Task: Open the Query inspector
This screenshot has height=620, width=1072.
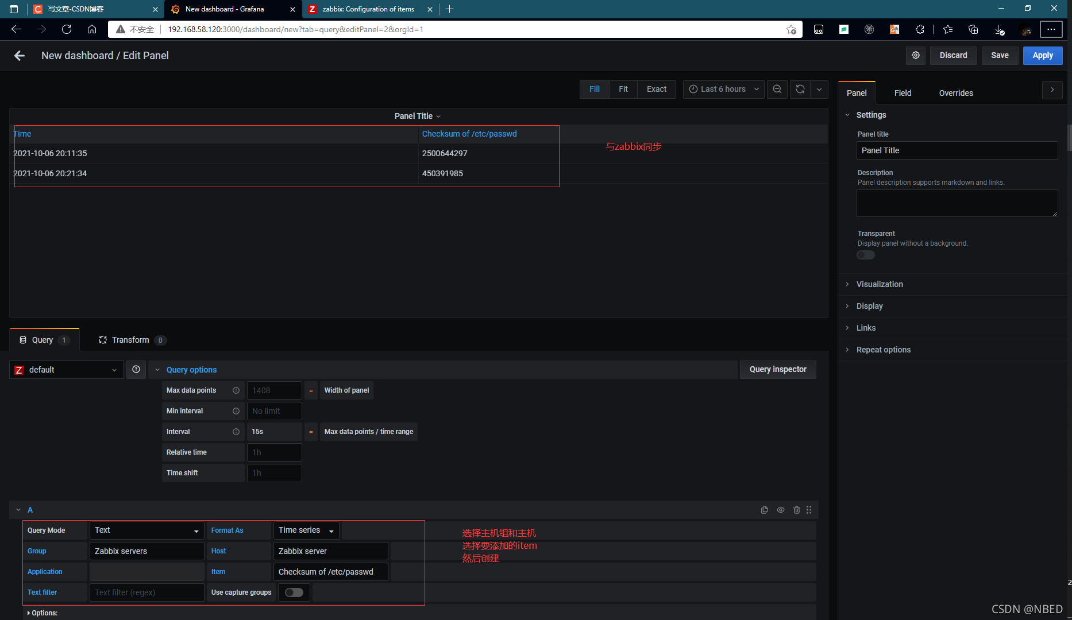Action: (778, 370)
